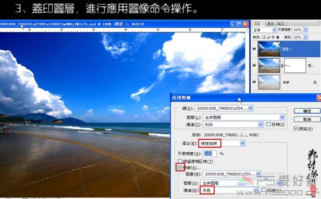Select the 背景 layer thumbnail

(x=269, y=82)
